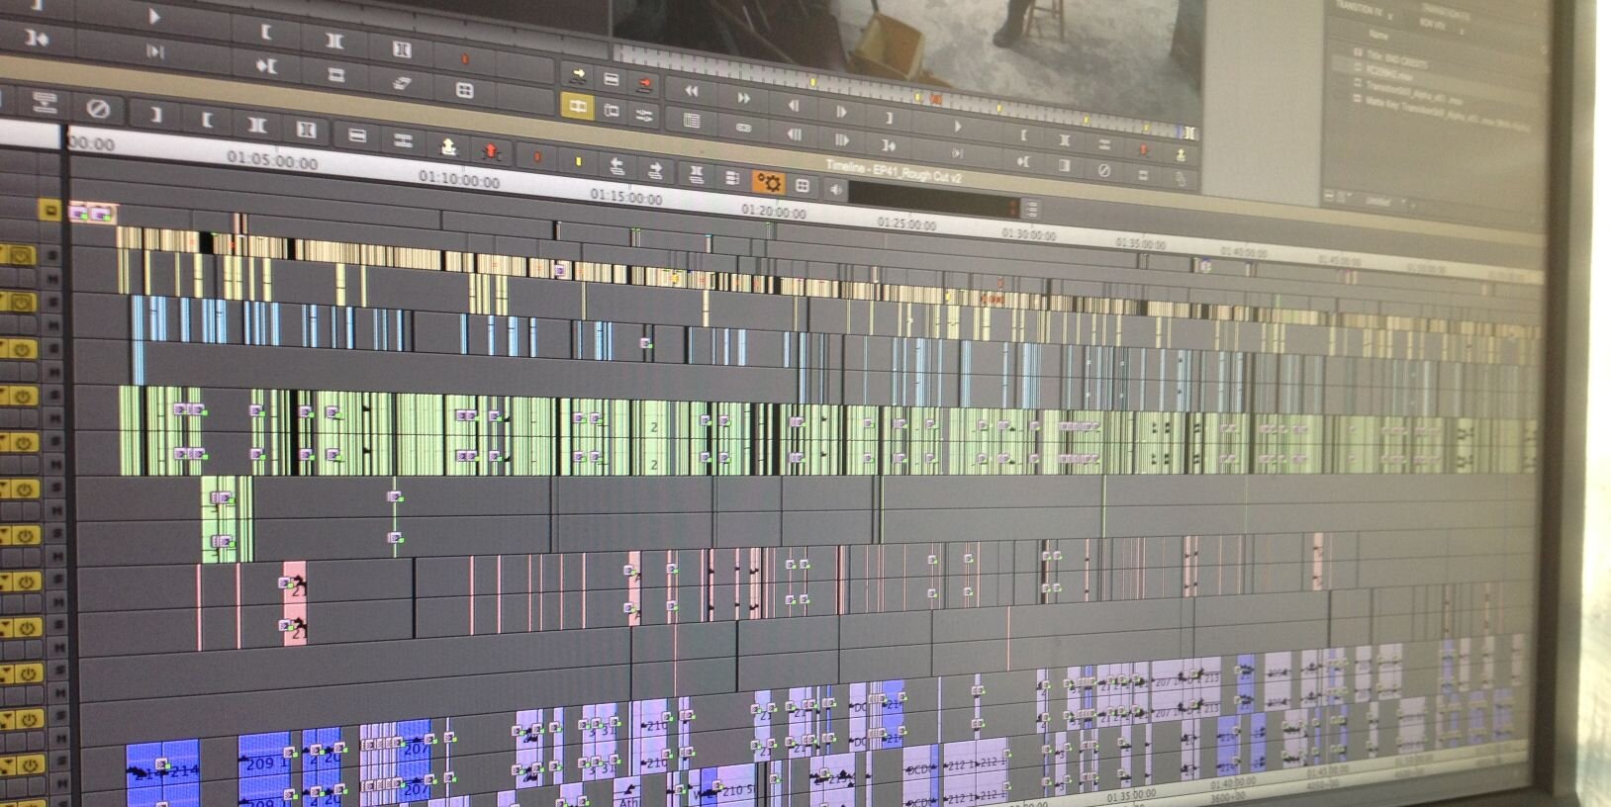
Task: Toggle power on the purple-clip track
Action: click(31, 765)
